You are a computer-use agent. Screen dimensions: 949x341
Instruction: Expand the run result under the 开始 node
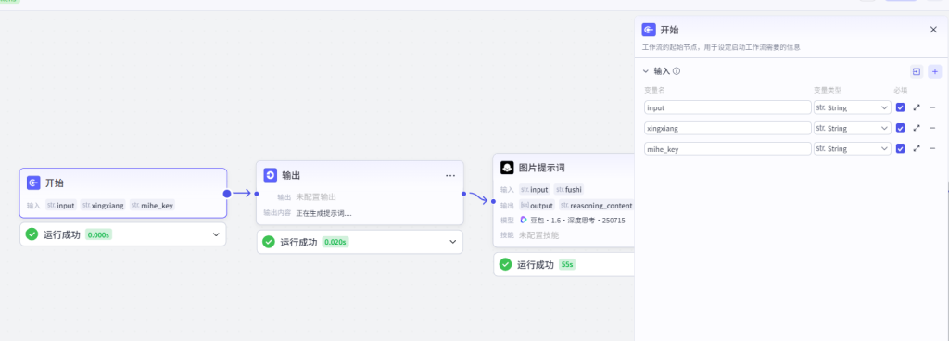(216, 234)
